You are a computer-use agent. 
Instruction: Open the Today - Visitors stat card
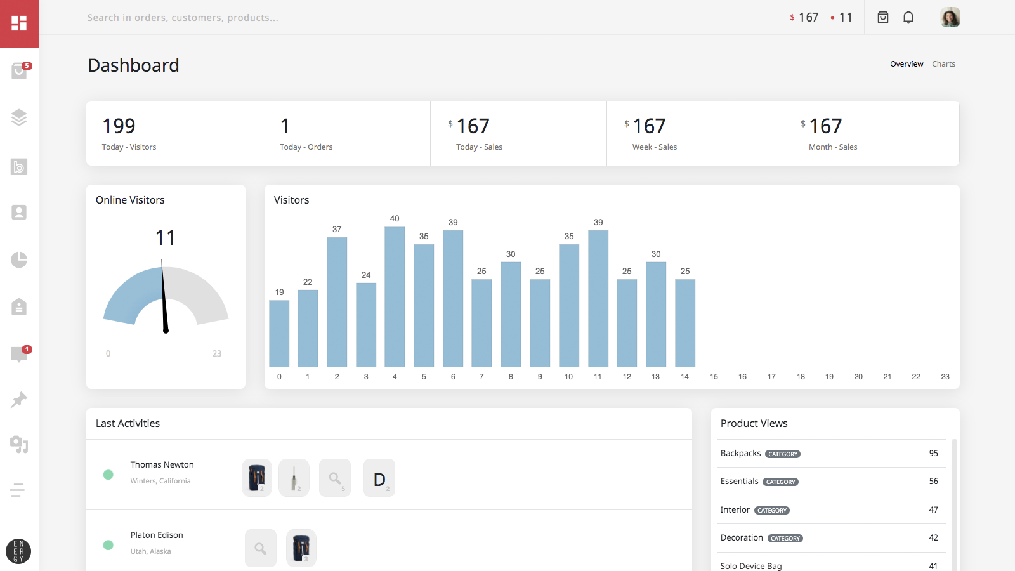click(x=170, y=133)
